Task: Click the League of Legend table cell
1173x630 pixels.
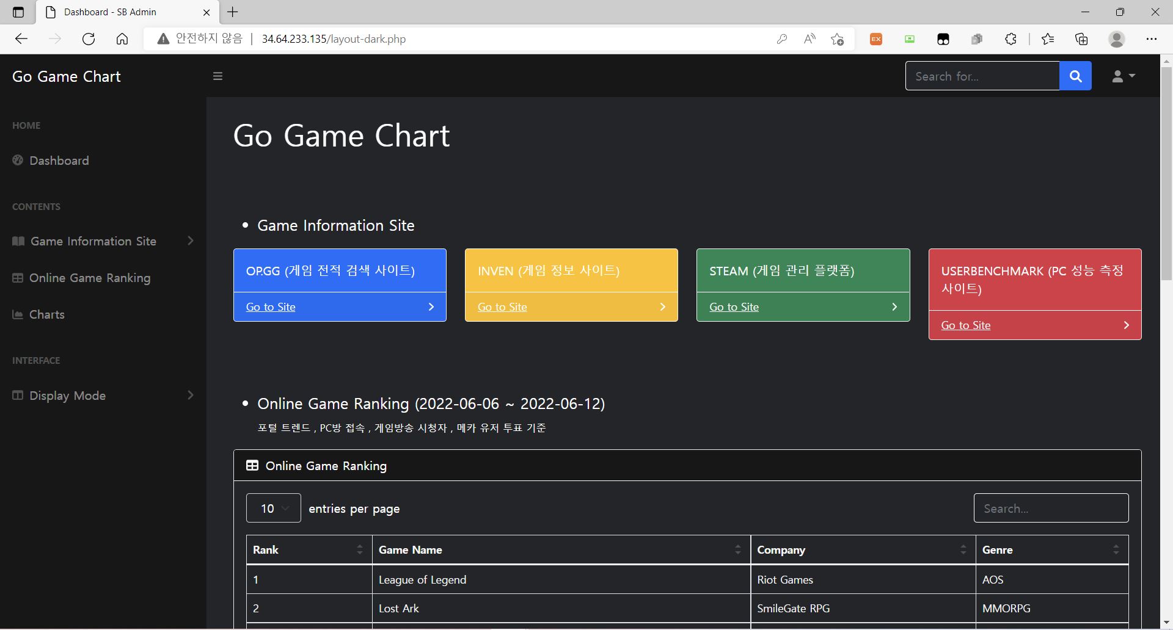Action: (x=561, y=579)
